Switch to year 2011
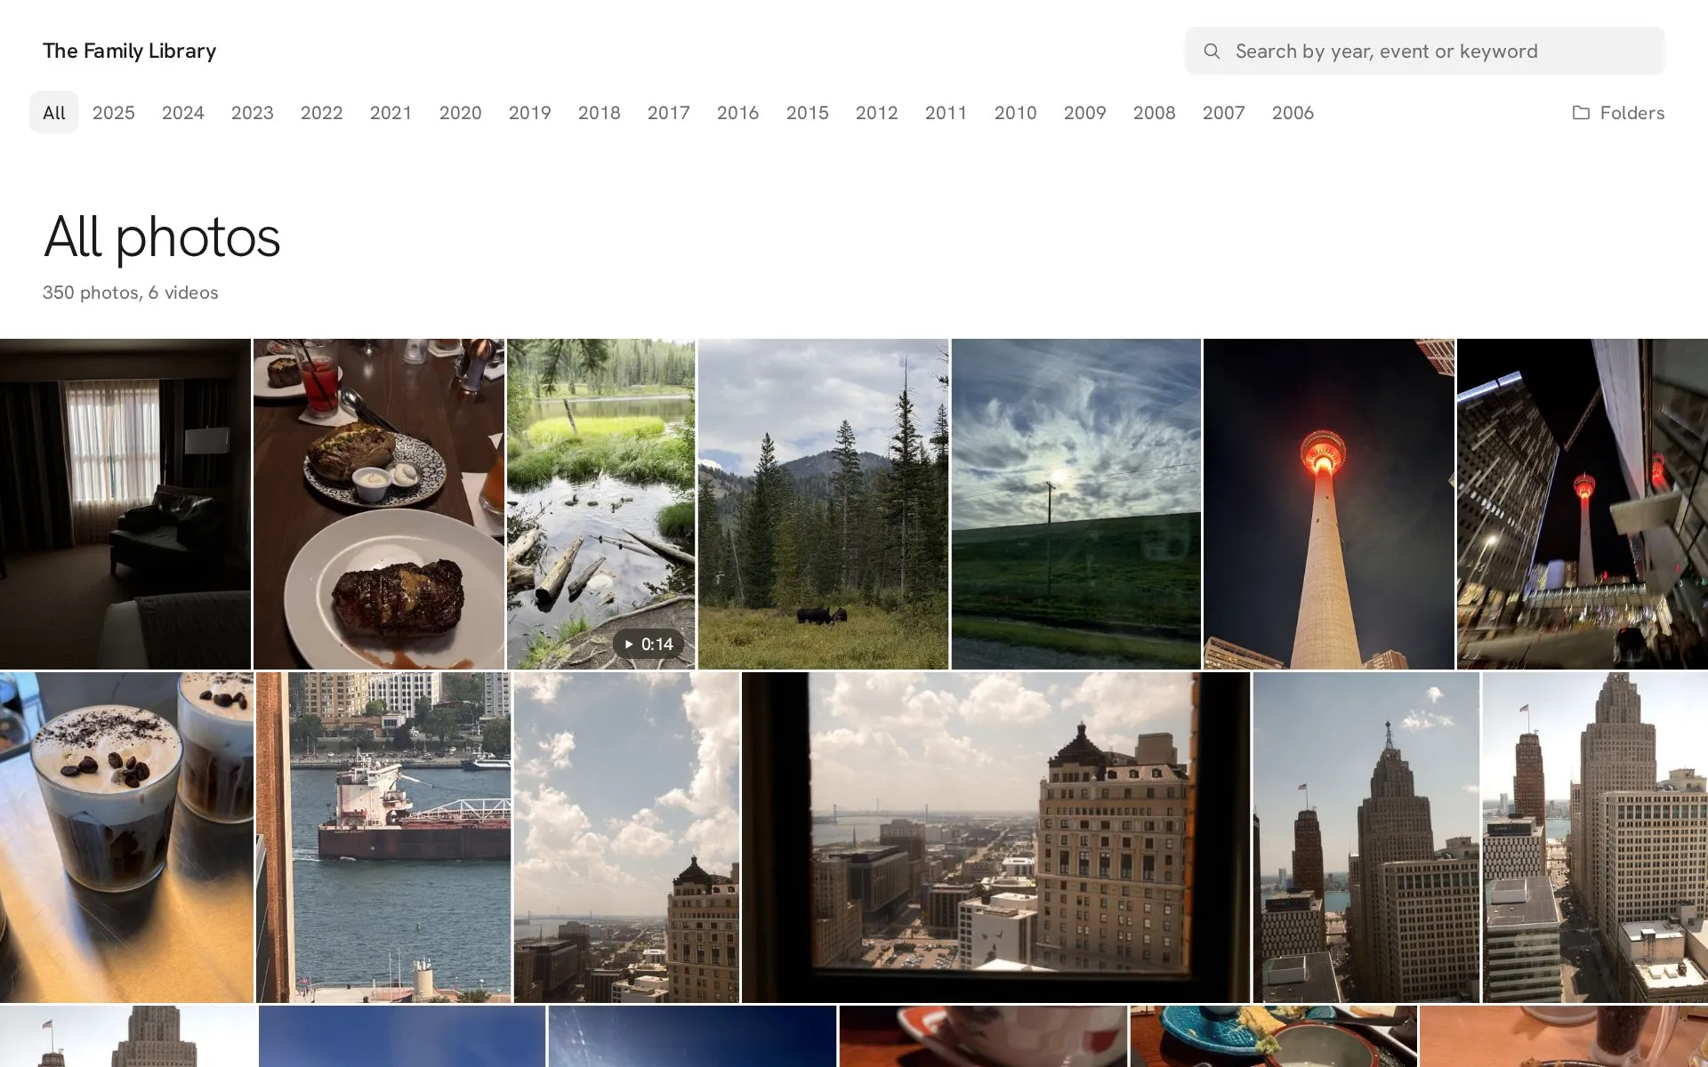The height and width of the screenshot is (1067, 1708). 947,113
